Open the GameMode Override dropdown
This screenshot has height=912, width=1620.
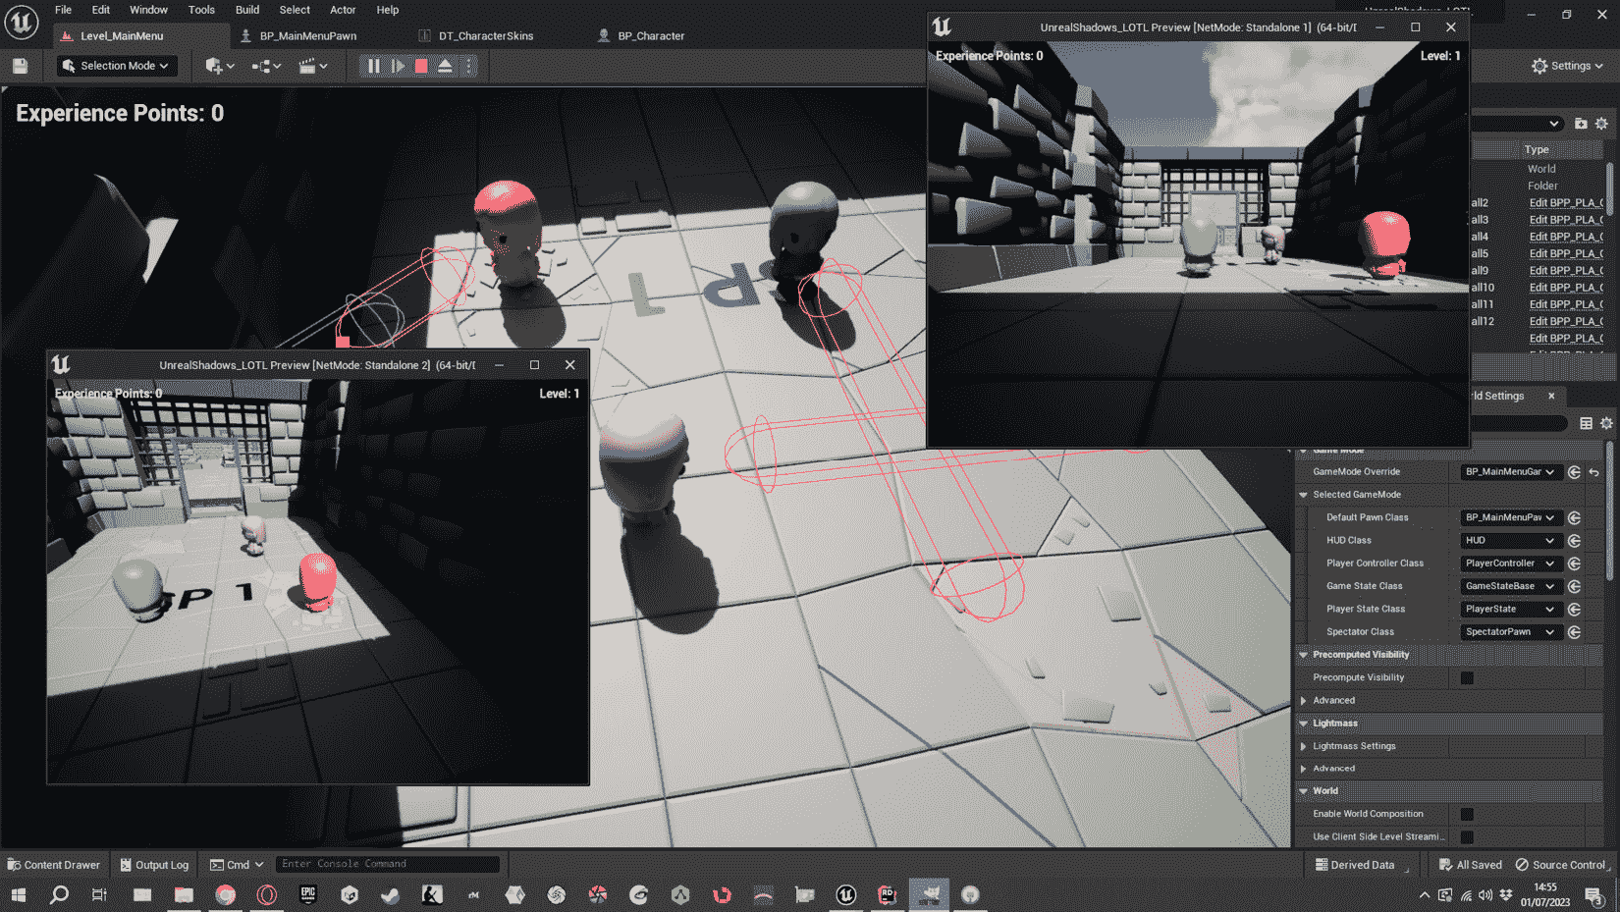pos(1510,472)
